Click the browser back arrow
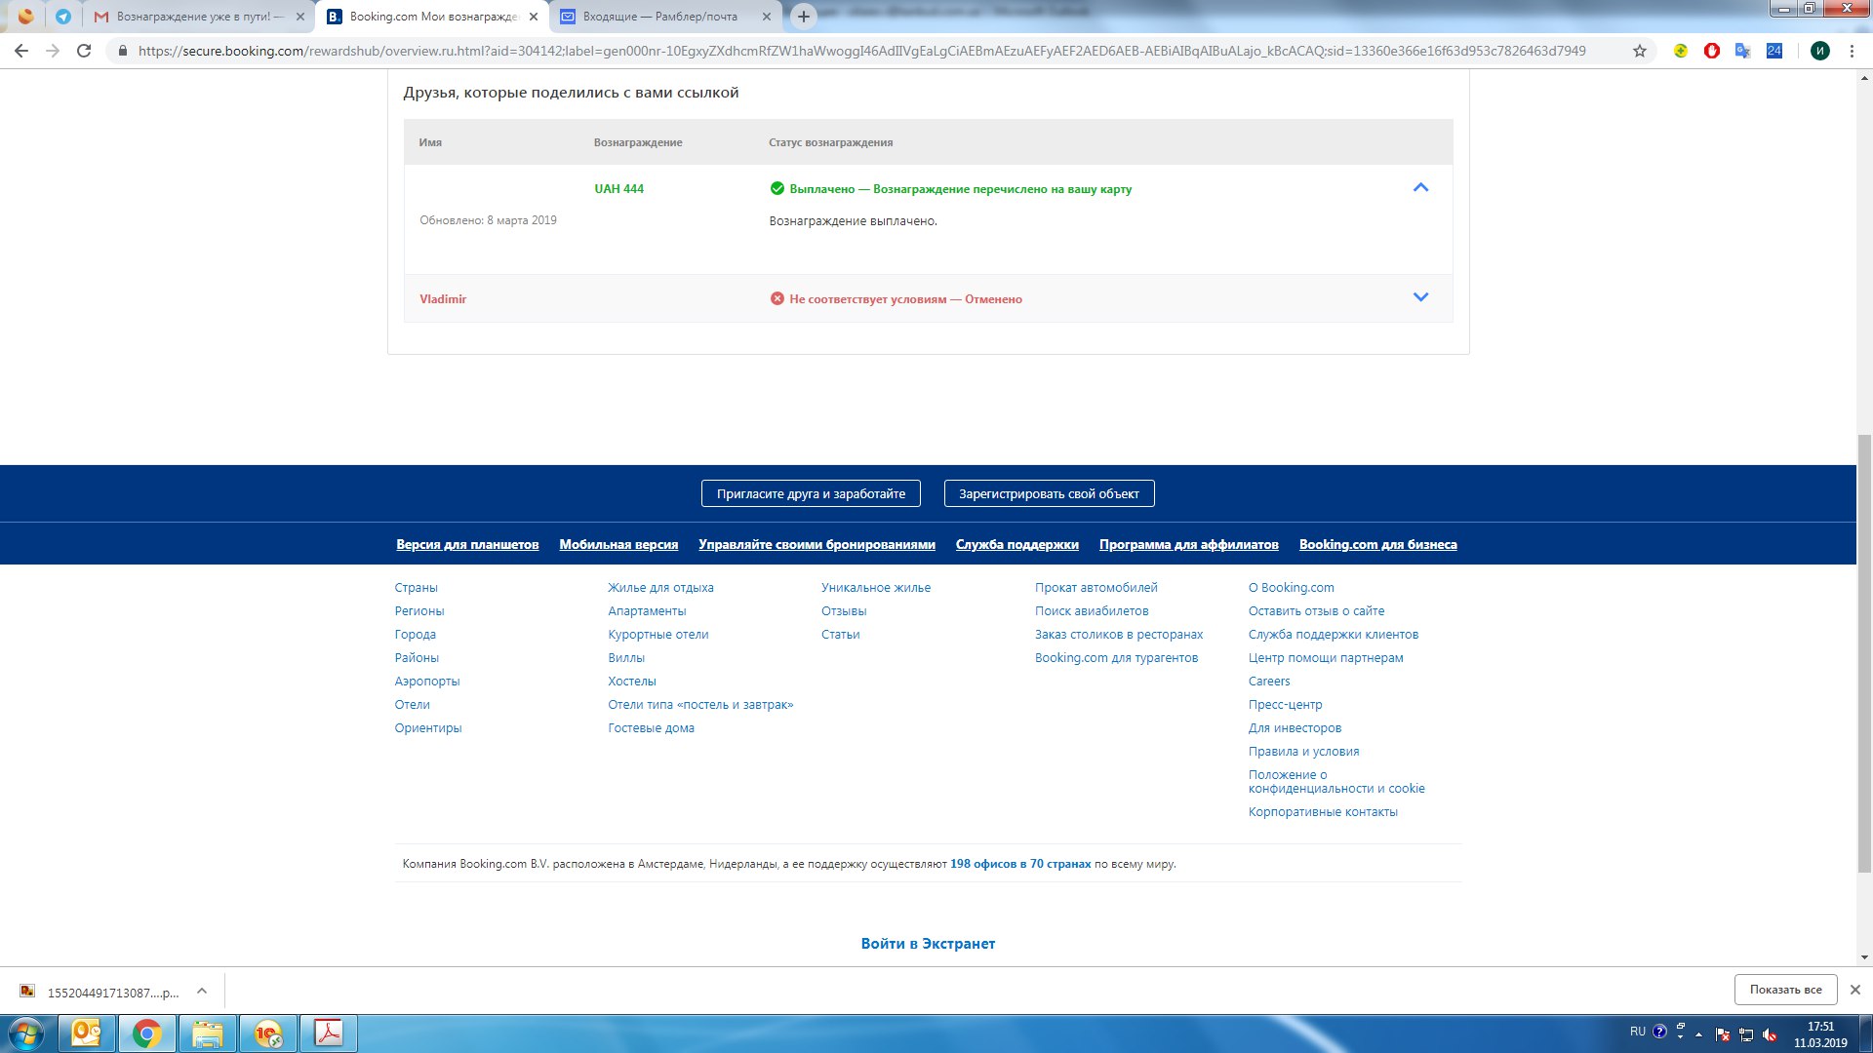The width and height of the screenshot is (1873, 1053). point(21,51)
